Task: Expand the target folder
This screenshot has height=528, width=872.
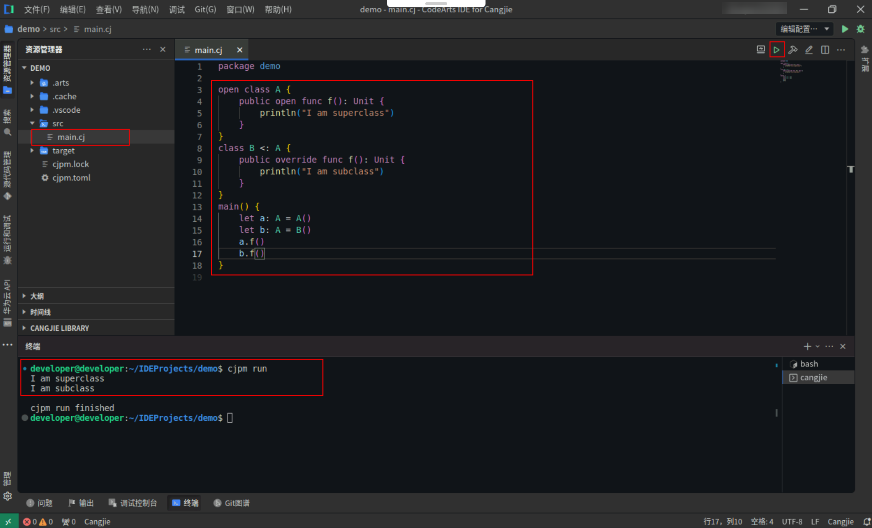Action: coord(32,151)
